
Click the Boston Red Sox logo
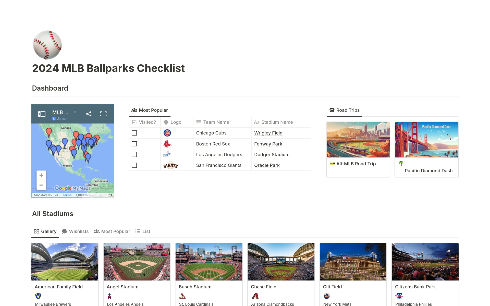click(x=167, y=144)
